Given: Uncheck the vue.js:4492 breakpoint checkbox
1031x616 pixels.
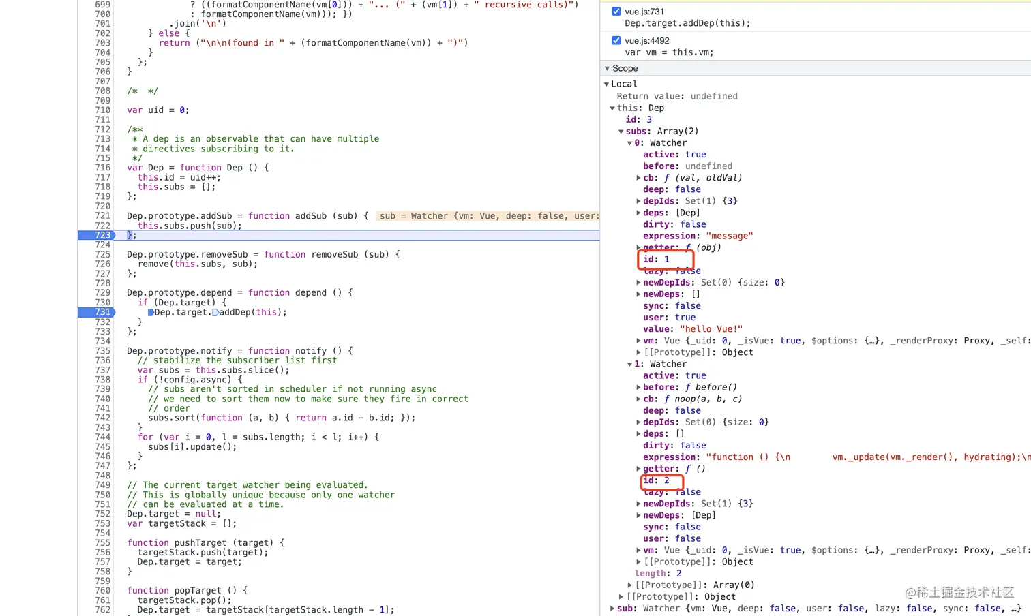Looking at the screenshot, I should (616, 41).
